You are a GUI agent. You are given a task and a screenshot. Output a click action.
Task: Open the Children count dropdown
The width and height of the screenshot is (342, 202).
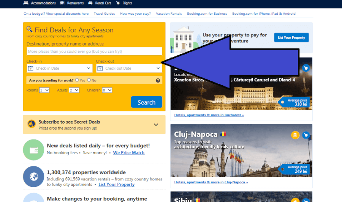tap(107, 90)
